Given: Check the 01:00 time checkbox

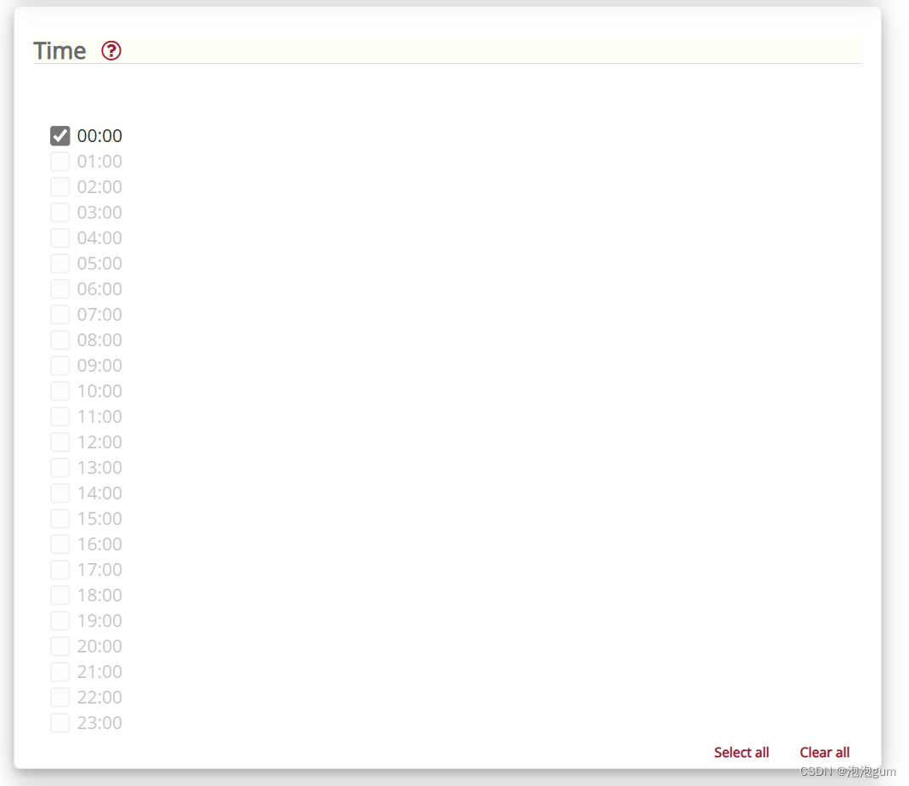Looking at the screenshot, I should coord(60,162).
